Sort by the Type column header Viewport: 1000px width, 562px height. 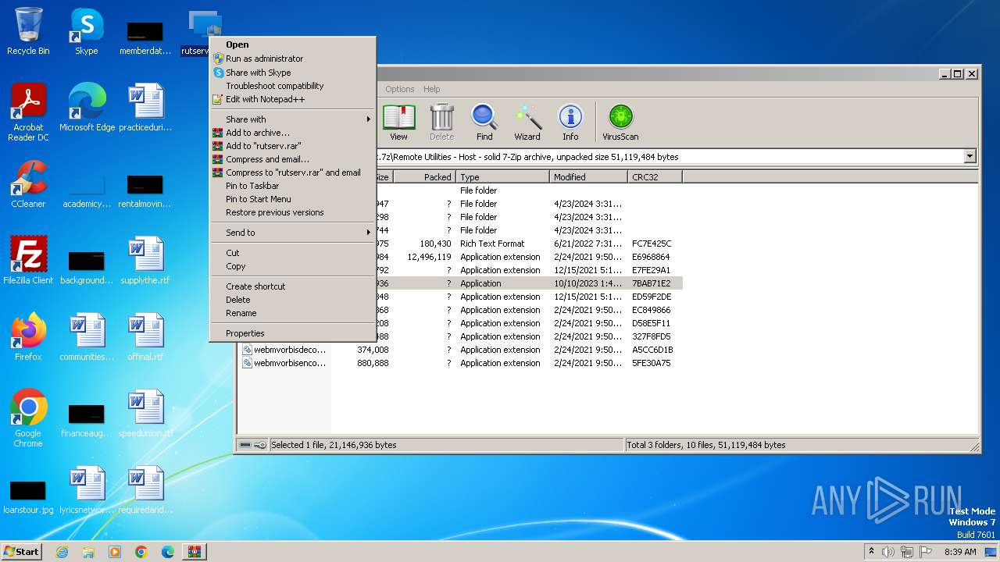click(502, 177)
